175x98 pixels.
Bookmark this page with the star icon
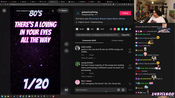[110, 4]
